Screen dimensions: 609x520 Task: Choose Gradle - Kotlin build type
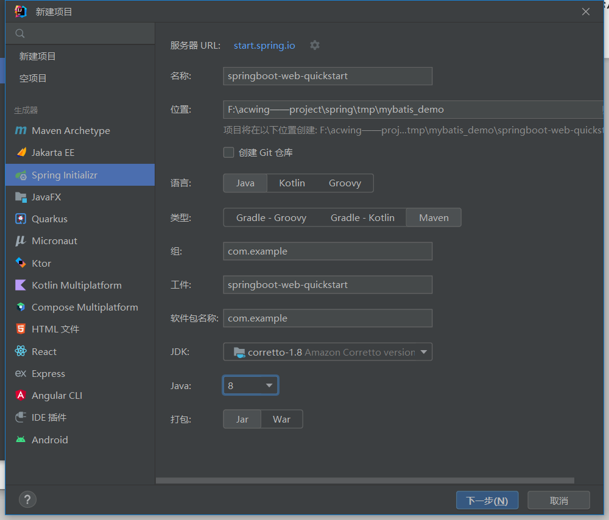coord(362,217)
